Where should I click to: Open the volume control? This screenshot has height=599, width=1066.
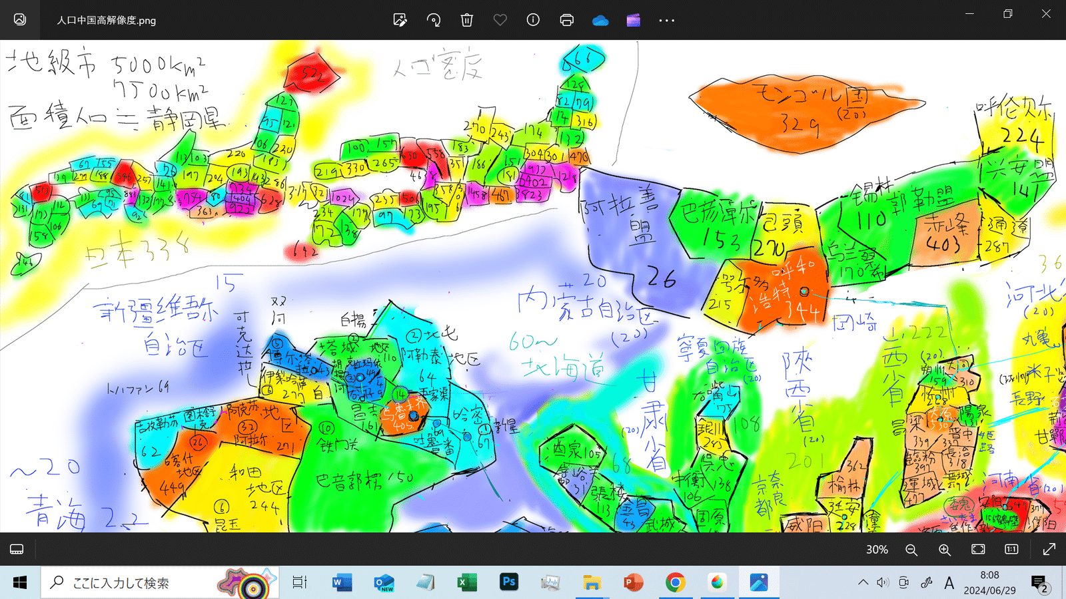(883, 583)
